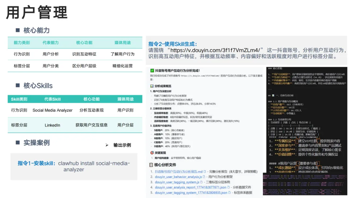Click the 核心Skills section heading
This screenshot has width=352, height=198.
point(38,85)
